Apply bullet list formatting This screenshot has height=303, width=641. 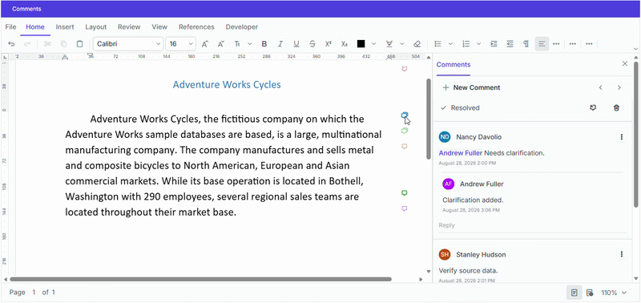(x=437, y=44)
